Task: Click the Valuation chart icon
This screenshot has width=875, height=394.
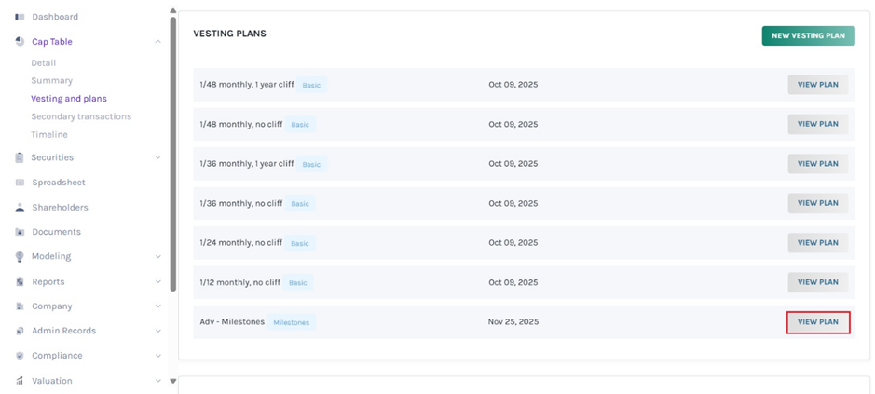Action: click(20, 381)
